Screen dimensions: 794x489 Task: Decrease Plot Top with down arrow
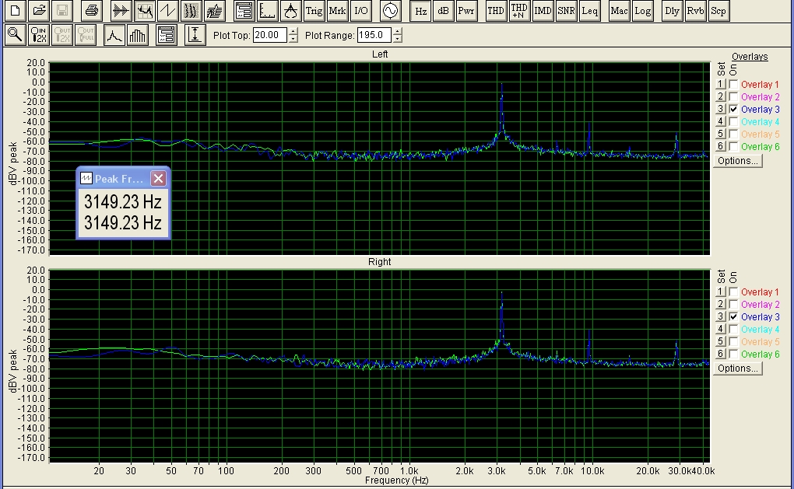coord(293,39)
